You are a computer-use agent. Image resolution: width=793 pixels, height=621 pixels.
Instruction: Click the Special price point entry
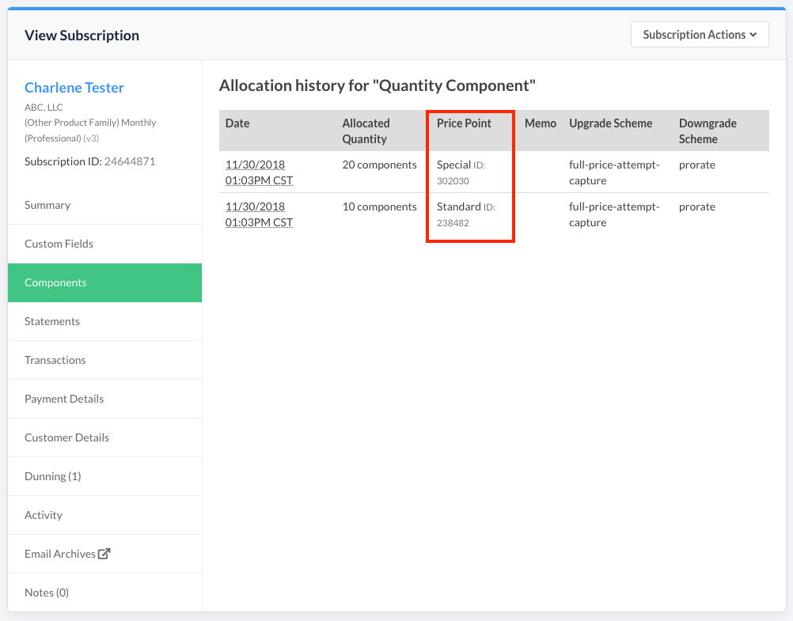tap(453, 165)
